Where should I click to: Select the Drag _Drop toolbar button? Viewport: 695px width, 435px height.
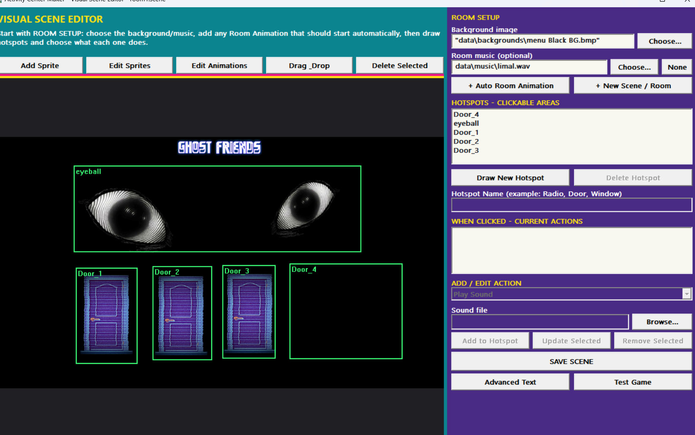[309, 66]
